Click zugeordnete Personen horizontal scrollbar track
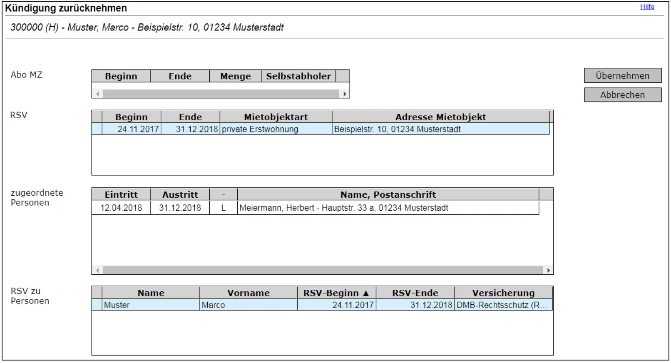The height and width of the screenshot is (363, 671). pyautogui.click(x=322, y=270)
